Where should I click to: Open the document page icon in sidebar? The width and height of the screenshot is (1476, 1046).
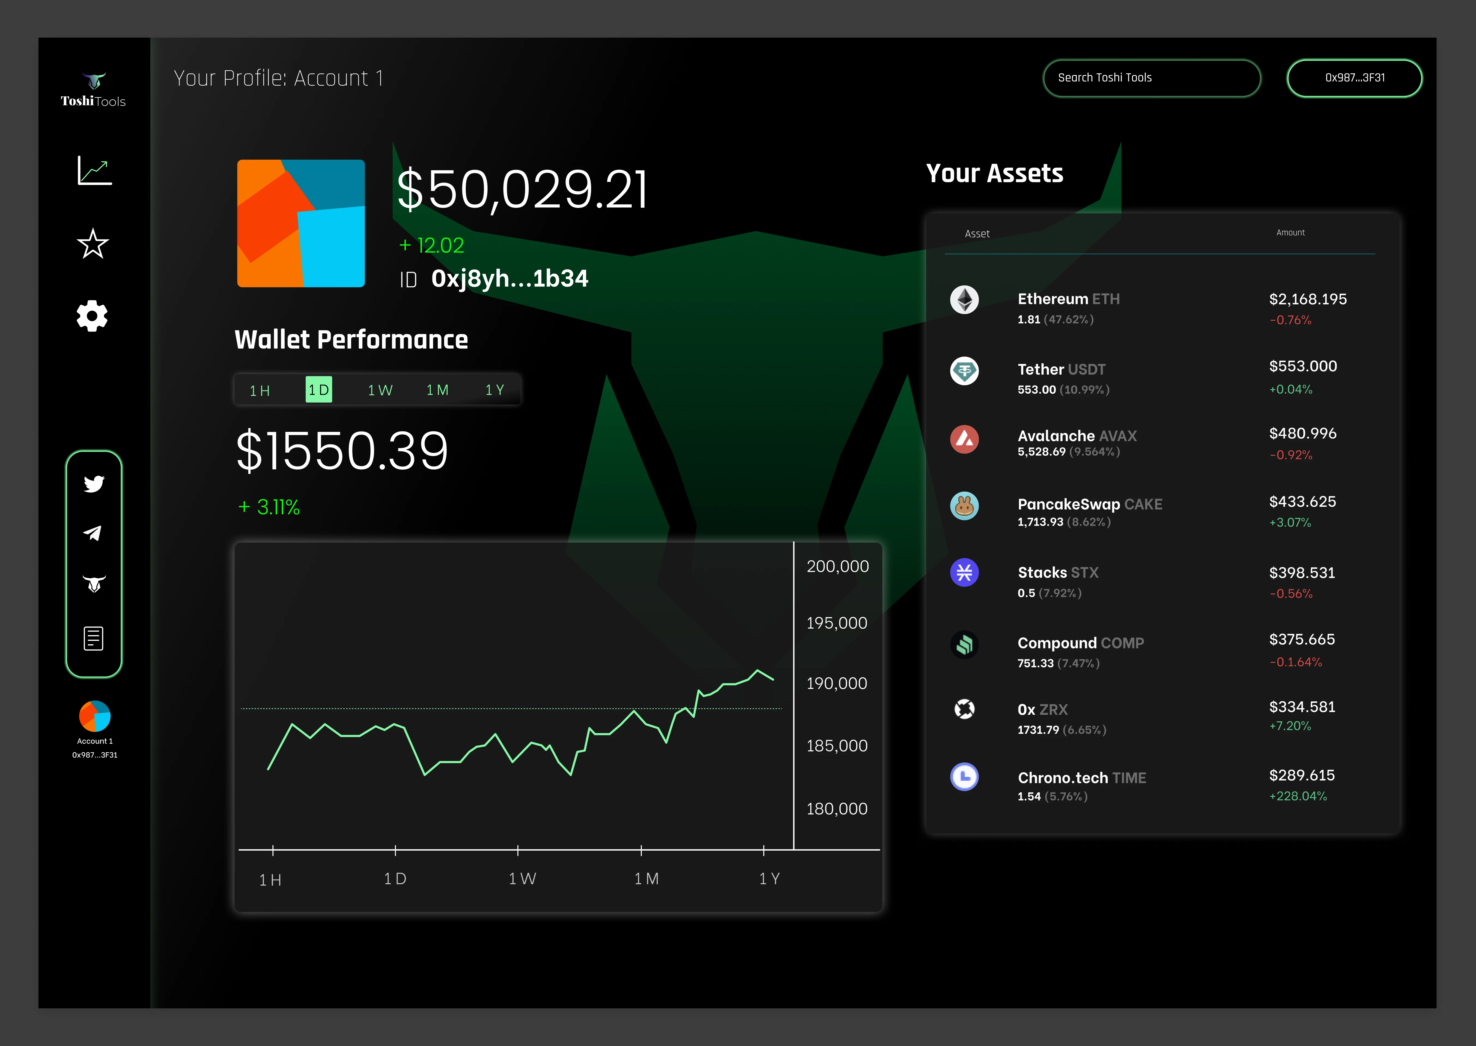point(93,638)
